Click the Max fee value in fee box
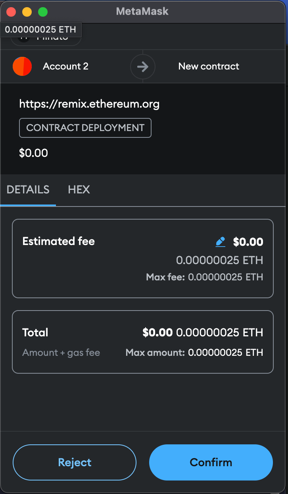Image resolution: width=288 pixels, height=494 pixels. click(x=225, y=277)
